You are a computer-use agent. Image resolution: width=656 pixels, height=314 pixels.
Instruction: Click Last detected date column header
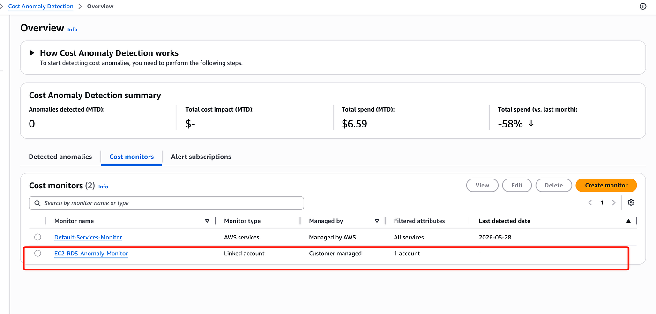pyautogui.click(x=505, y=221)
